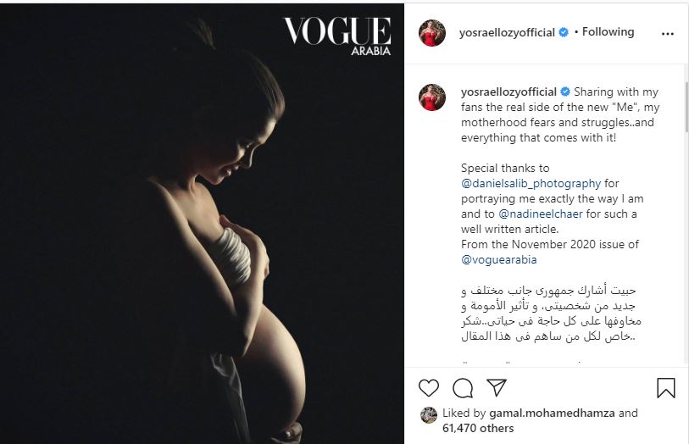Like the post with the heart icon
This screenshot has height=444, width=689.
click(429, 388)
